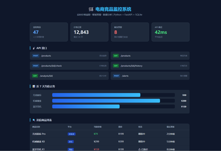Click the GET badge on the /products/{id}/history endpoint
The width and height of the screenshot is (221, 151).
coord(116,66)
